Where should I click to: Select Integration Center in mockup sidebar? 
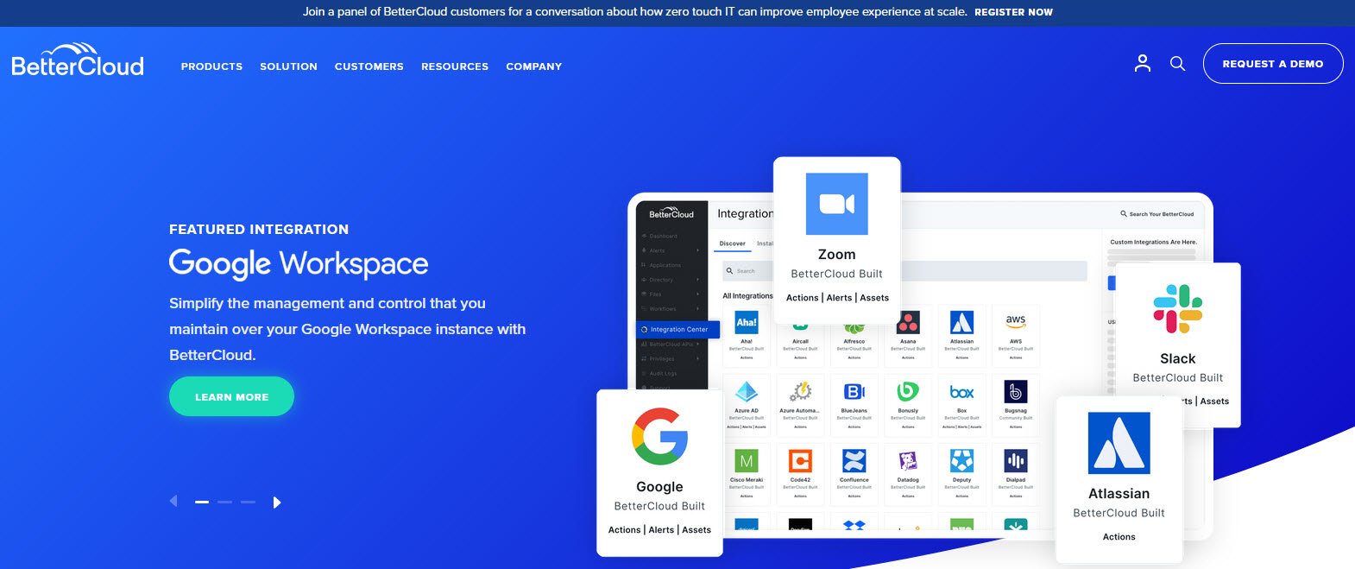click(677, 329)
